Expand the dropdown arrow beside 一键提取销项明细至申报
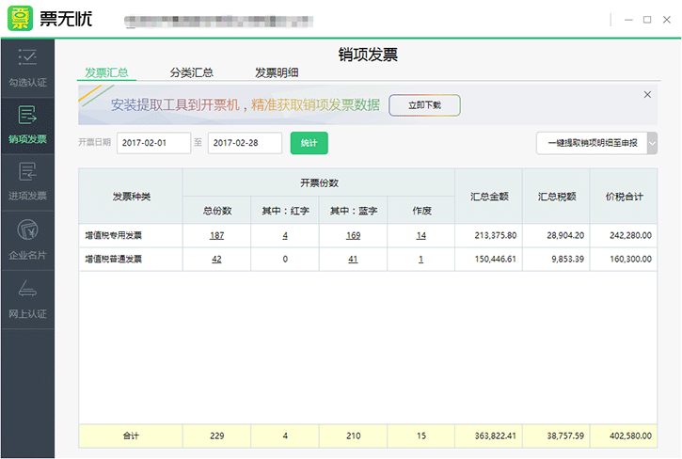The image size is (682, 459). (x=652, y=143)
